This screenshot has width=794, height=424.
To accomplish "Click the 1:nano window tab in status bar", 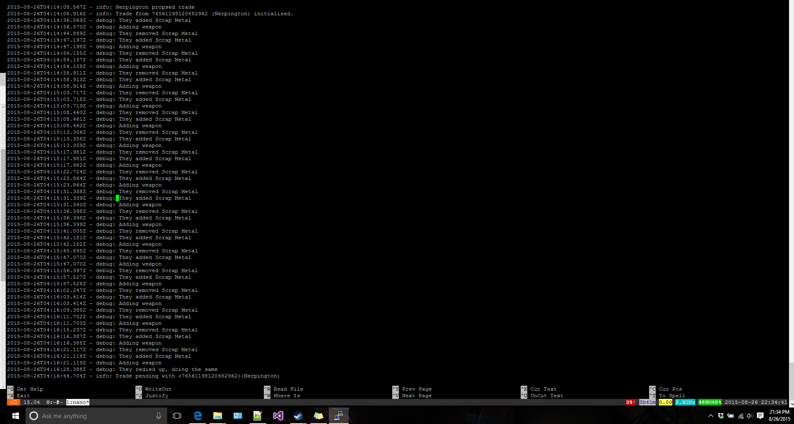I will [77, 402].
